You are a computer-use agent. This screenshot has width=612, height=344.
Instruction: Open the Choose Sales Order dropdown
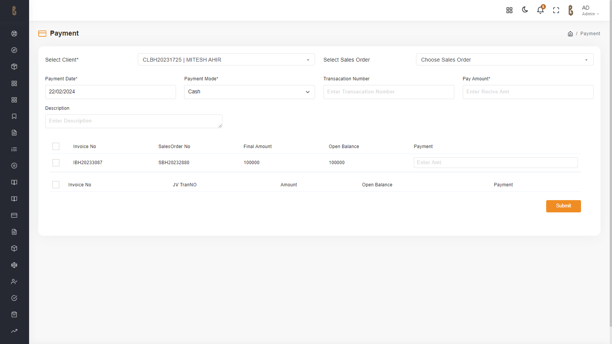505,60
